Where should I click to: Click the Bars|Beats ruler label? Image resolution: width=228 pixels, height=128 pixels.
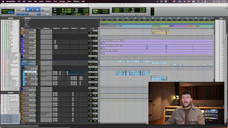pos(28,18)
